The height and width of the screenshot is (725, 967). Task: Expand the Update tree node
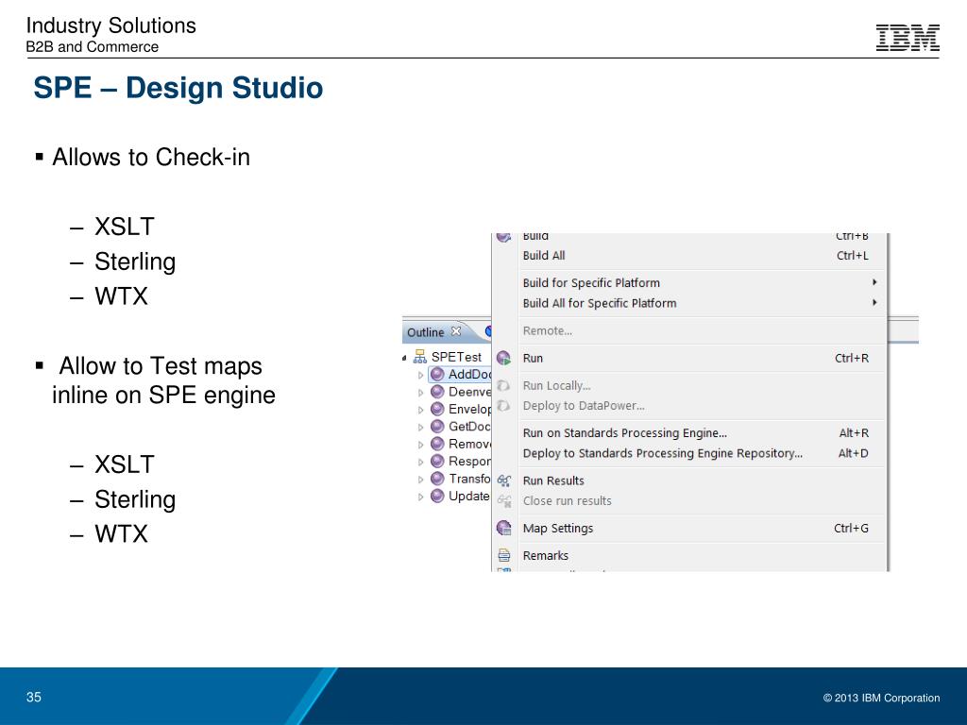coord(420,497)
